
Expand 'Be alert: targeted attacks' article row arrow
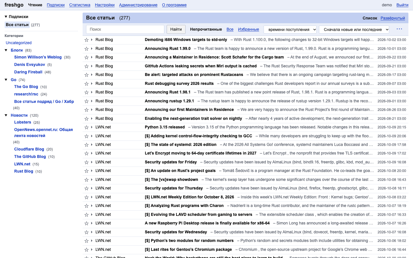[92, 75]
